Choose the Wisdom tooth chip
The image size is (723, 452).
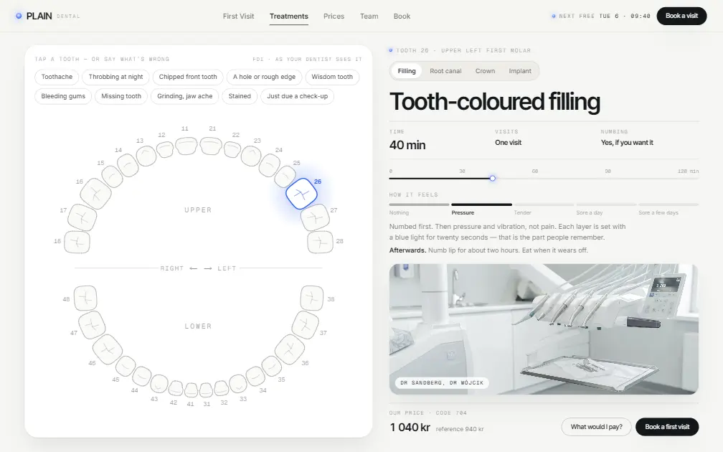[x=332, y=77]
